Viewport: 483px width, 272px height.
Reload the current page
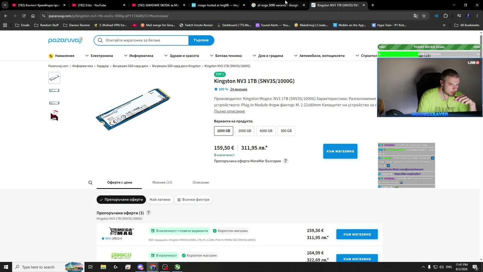pyautogui.click(x=24, y=16)
